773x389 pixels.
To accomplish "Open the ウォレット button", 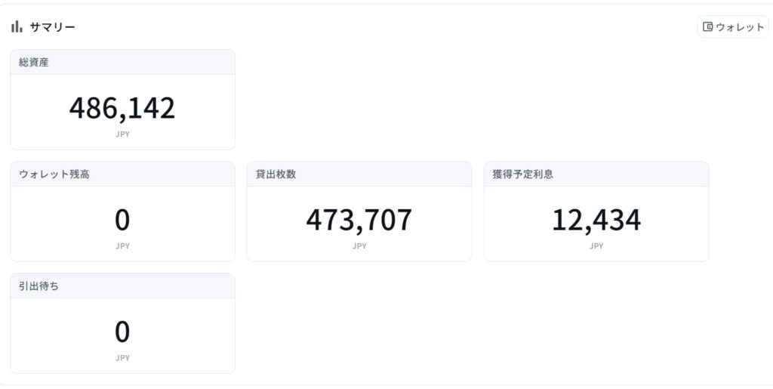I will click(732, 26).
